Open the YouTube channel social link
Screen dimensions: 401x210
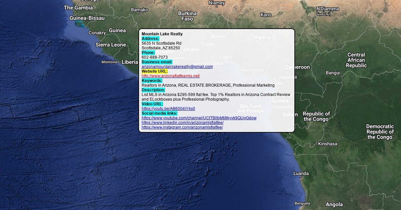pyautogui.click(x=199, y=118)
